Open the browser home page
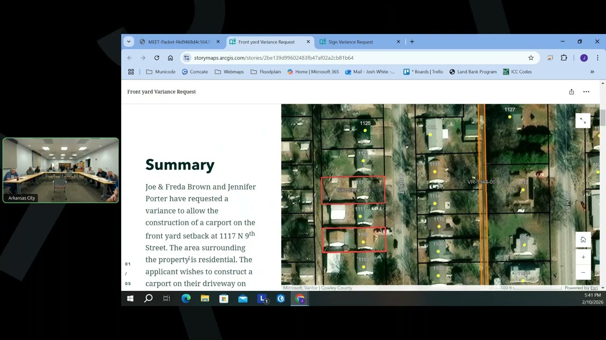 pos(170,58)
